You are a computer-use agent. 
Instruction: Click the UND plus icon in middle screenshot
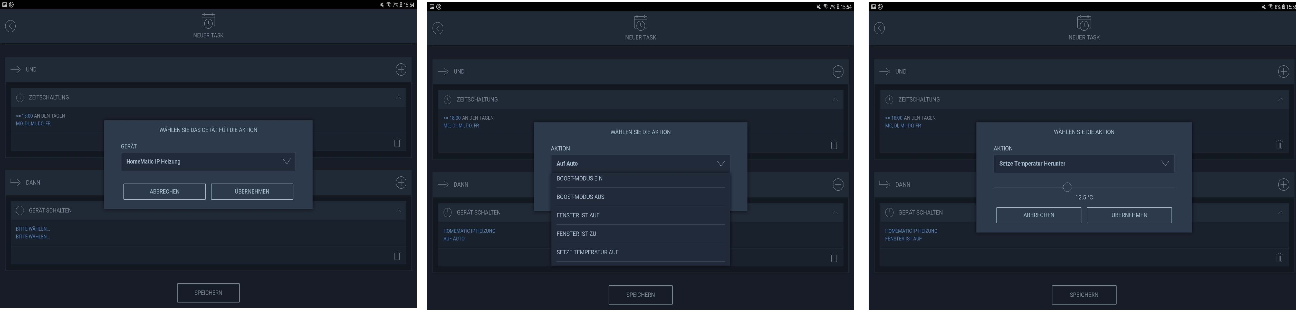click(x=838, y=71)
